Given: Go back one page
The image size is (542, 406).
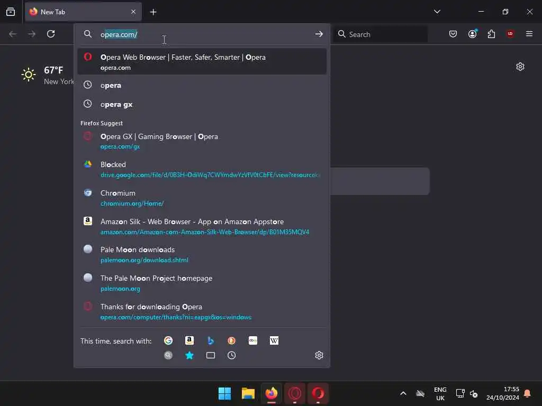Looking at the screenshot, I should coord(13,34).
